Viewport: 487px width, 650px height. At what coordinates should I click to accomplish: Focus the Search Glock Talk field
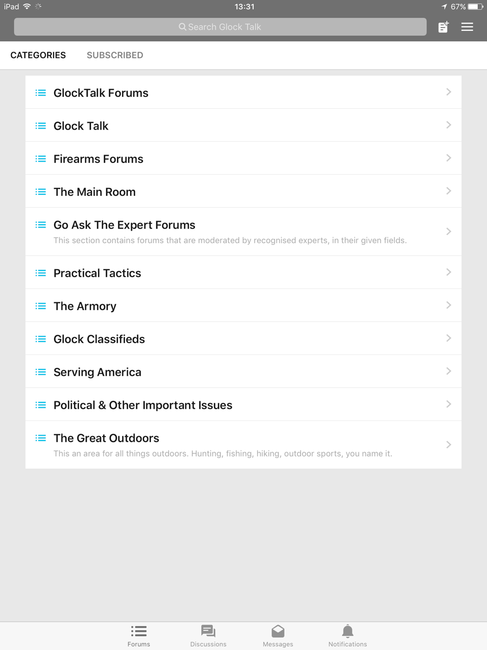pos(220,27)
